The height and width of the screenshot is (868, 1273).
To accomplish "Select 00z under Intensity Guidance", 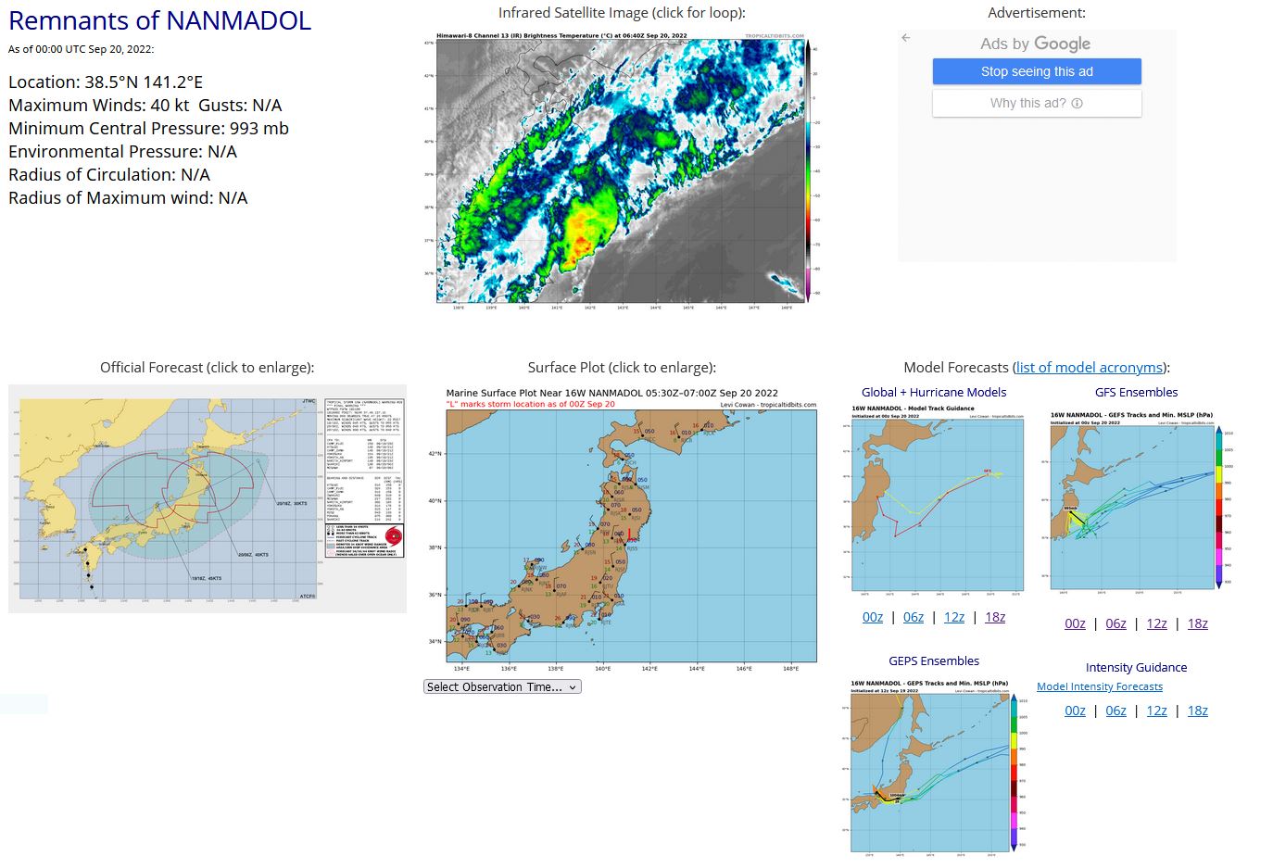I will [1075, 711].
